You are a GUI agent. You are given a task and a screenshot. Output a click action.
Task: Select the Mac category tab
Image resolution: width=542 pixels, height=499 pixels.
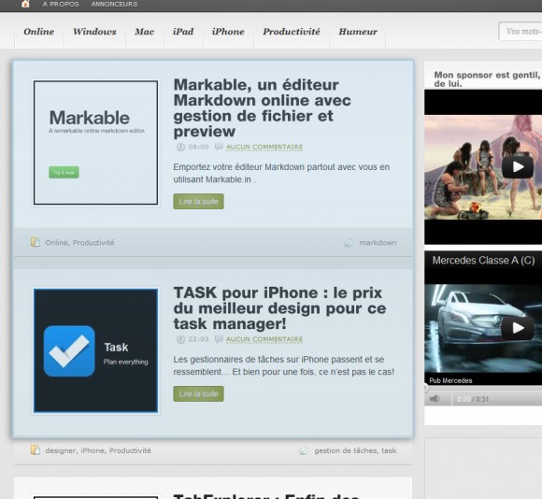click(x=145, y=32)
